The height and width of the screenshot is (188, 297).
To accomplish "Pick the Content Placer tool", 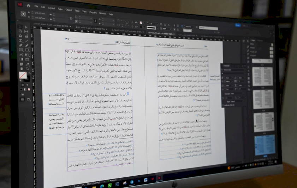I will [x=26, y=36].
